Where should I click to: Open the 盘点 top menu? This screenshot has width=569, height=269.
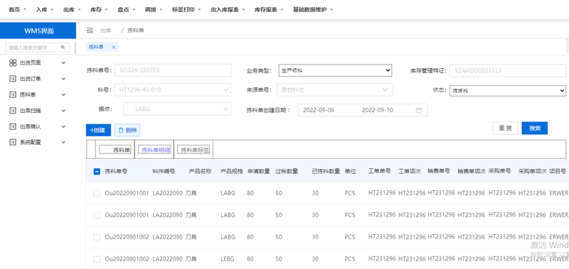tap(127, 10)
